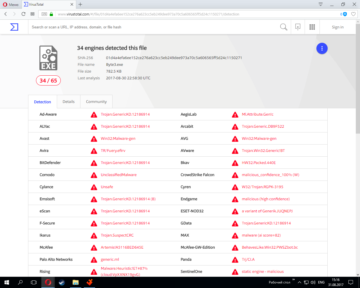Click the McAfee warning triangle icon

[x=94, y=248]
